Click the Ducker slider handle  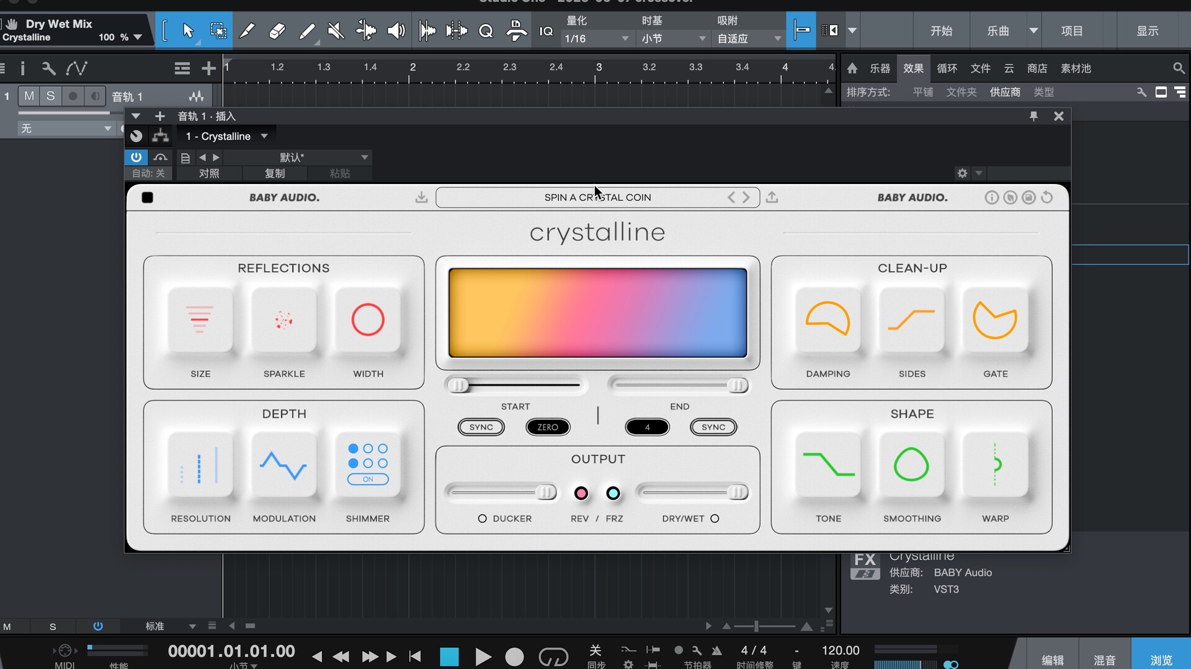click(546, 492)
